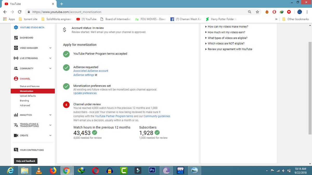312x175 pixels.
Task: Expand the Live Streaming menu
Action: [x=50, y=58]
